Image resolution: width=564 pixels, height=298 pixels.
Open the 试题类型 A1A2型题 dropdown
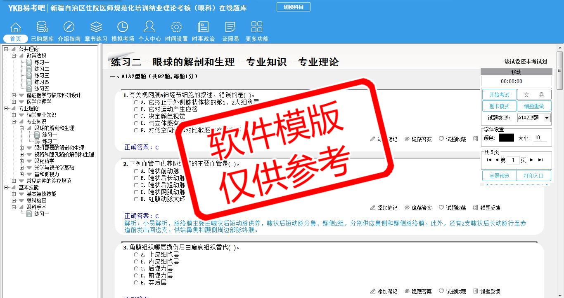click(x=534, y=118)
